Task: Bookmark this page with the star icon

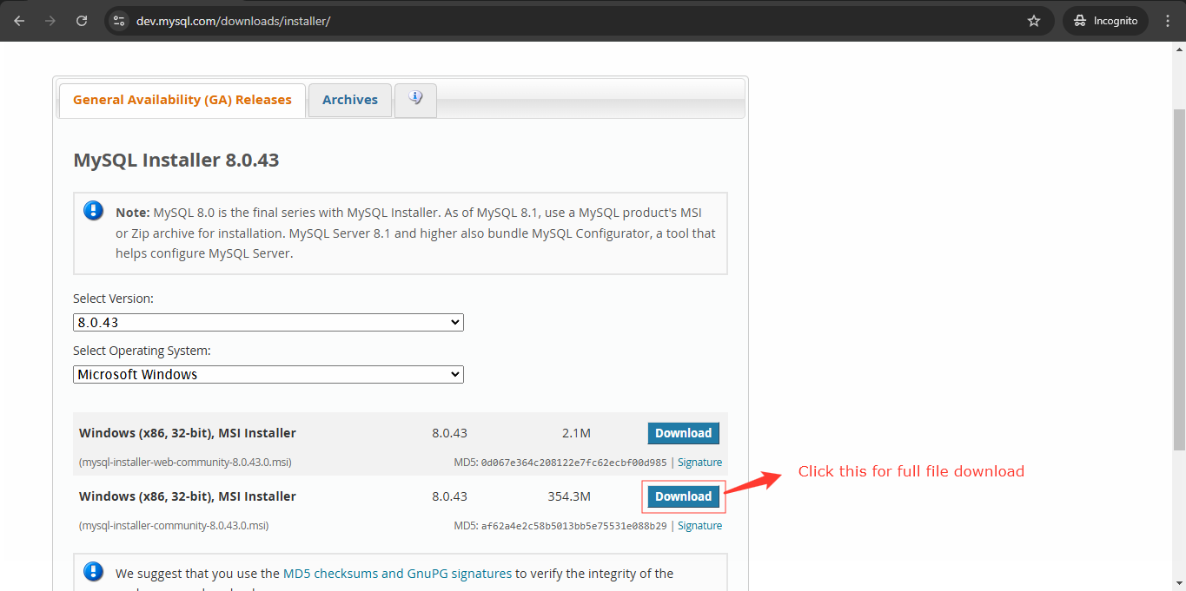Action: (x=1034, y=21)
